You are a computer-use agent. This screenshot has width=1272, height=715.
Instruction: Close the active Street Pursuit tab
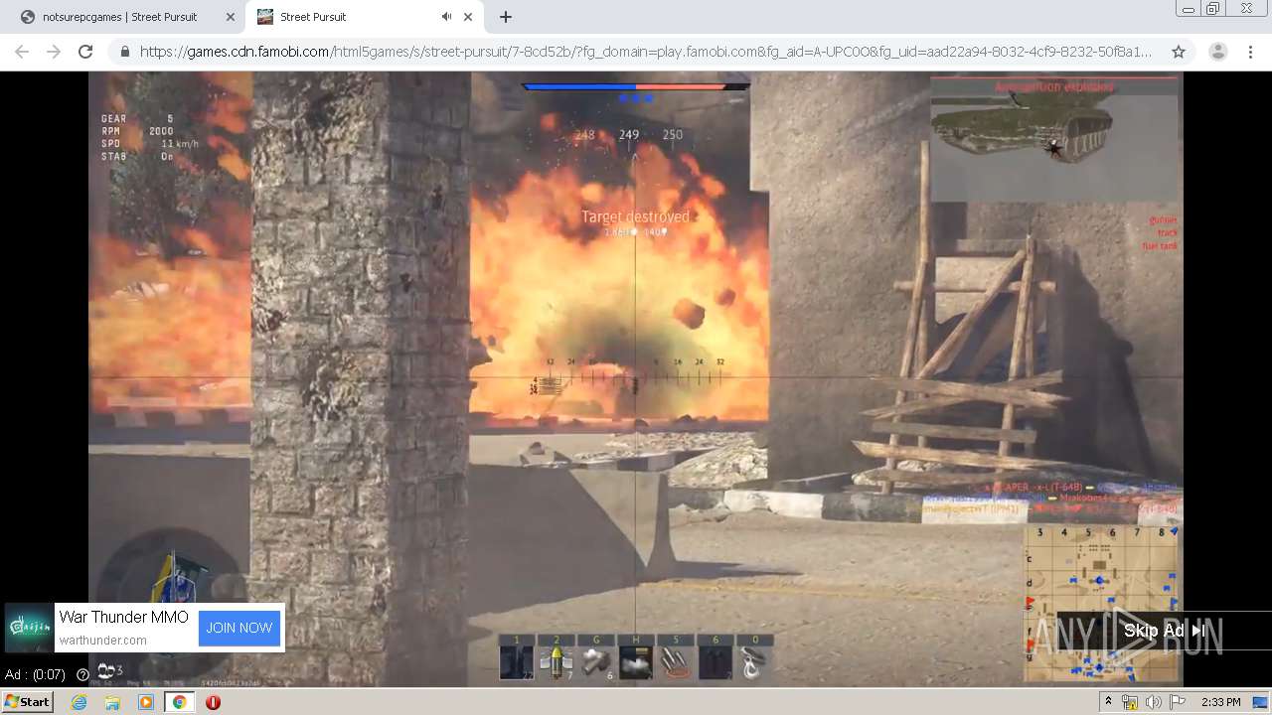point(468,17)
